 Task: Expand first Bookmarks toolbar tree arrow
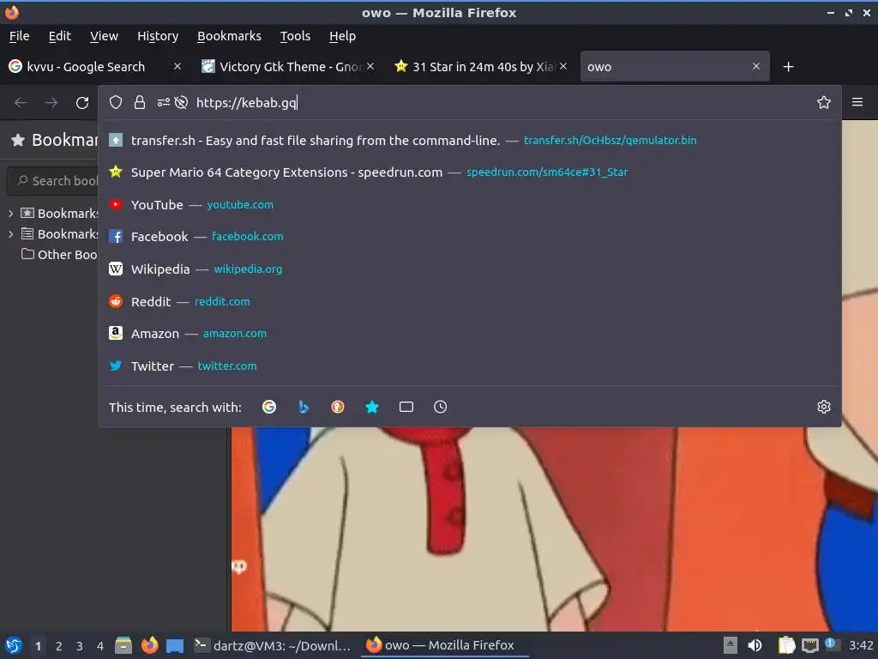click(10, 214)
